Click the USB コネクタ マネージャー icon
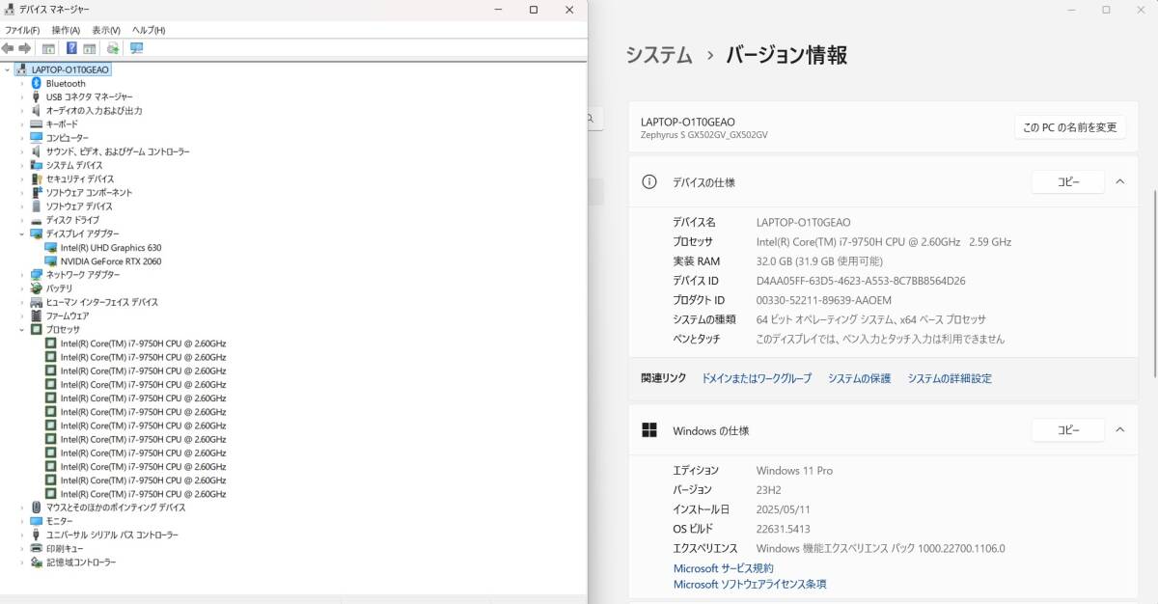 [37, 96]
